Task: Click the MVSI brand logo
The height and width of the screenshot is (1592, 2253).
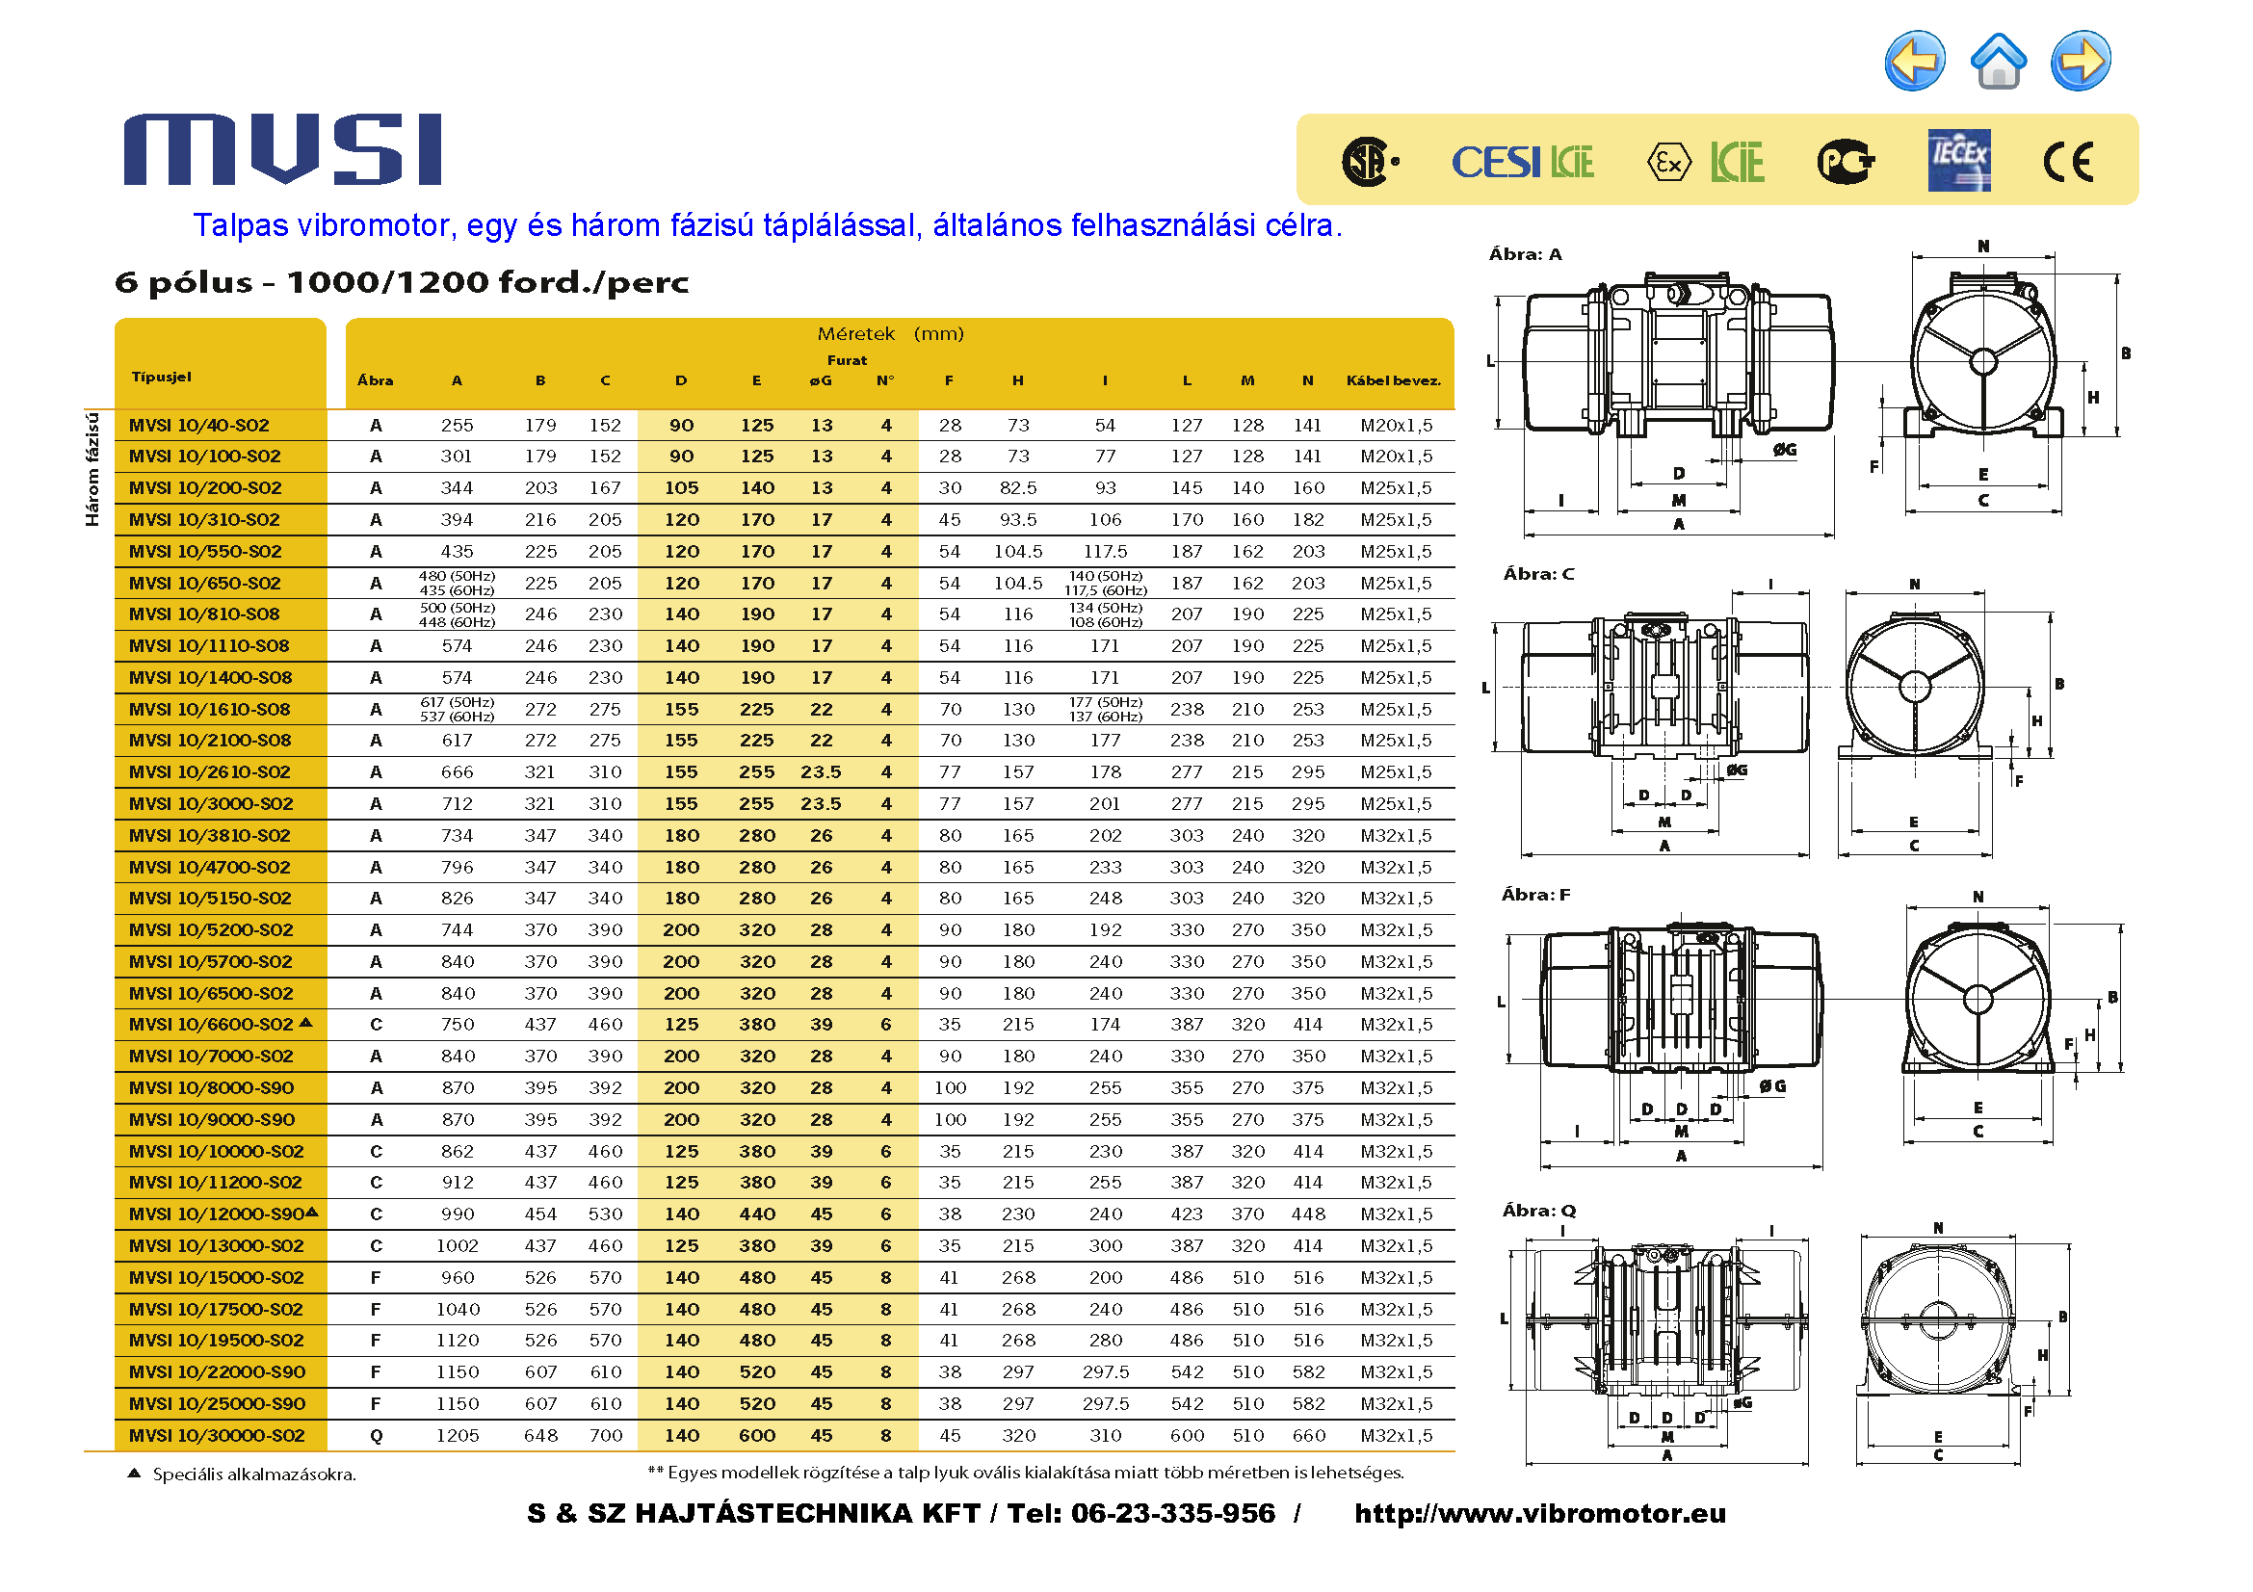Action: click(282, 149)
